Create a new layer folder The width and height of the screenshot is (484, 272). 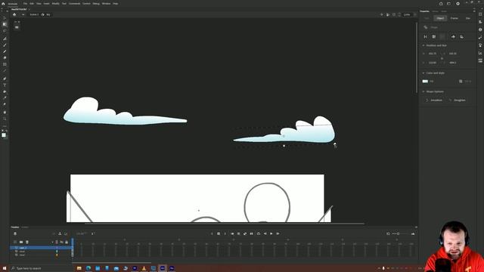pyautogui.click(x=21, y=242)
